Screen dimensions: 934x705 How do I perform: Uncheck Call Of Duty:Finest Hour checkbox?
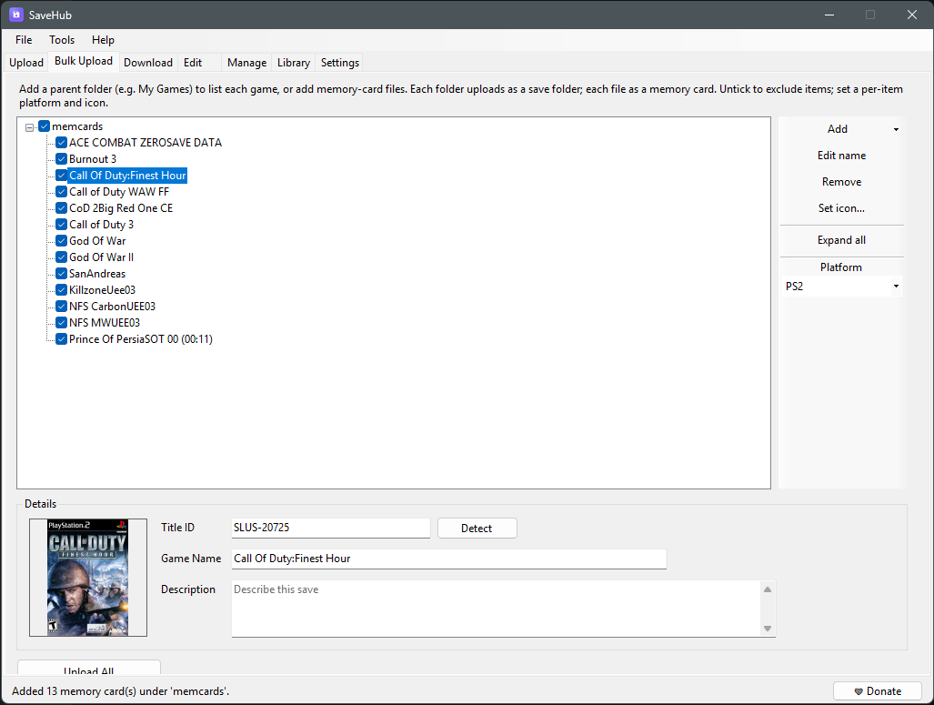pos(61,176)
